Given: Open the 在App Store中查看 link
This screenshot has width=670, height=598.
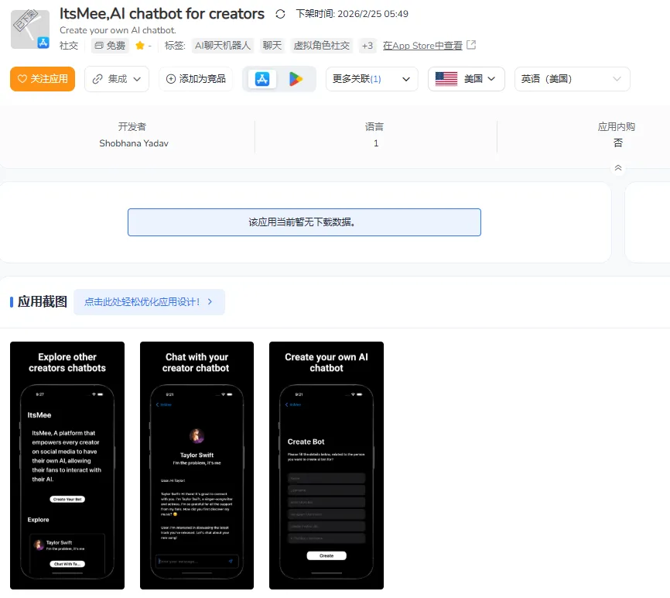Looking at the screenshot, I should click(x=422, y=46).
